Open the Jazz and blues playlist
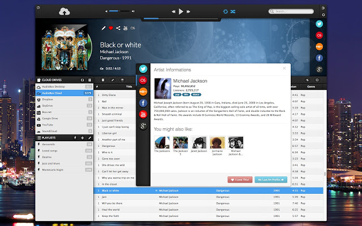The image size is (362, 226). (x=64, y=163)
